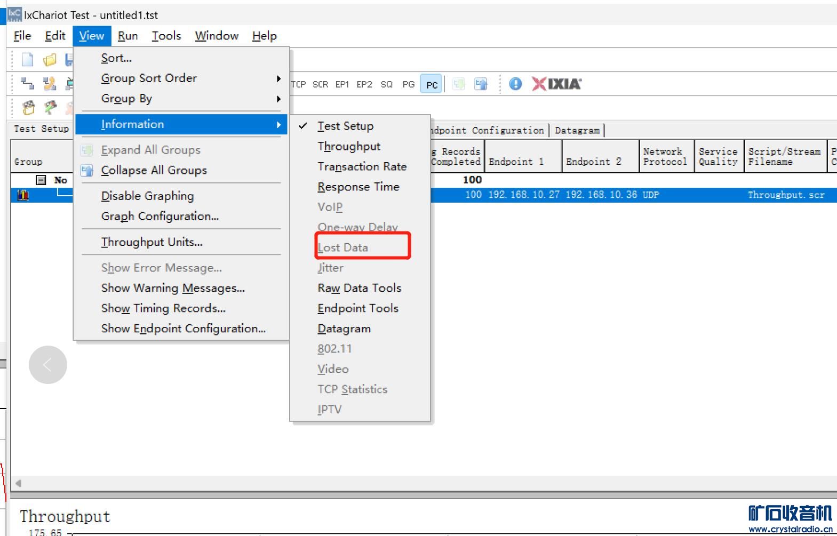Open the Tools menu

(x=166, y=36)
